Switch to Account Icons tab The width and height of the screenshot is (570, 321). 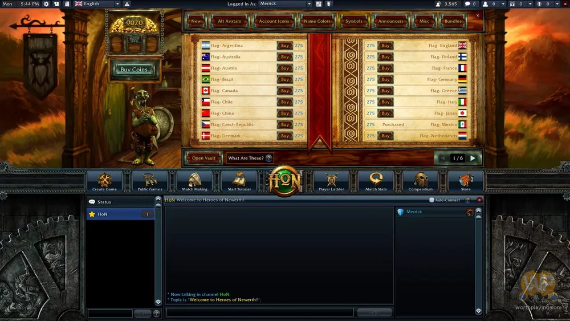click(274, 21)
